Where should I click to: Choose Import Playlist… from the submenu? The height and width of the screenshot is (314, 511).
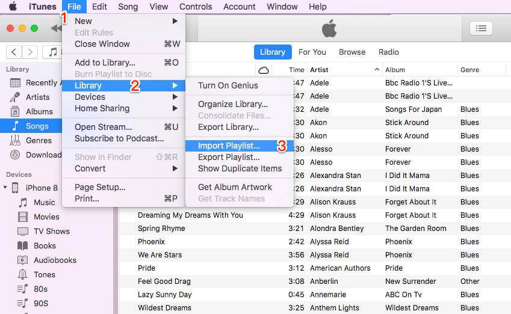[239, 146]
